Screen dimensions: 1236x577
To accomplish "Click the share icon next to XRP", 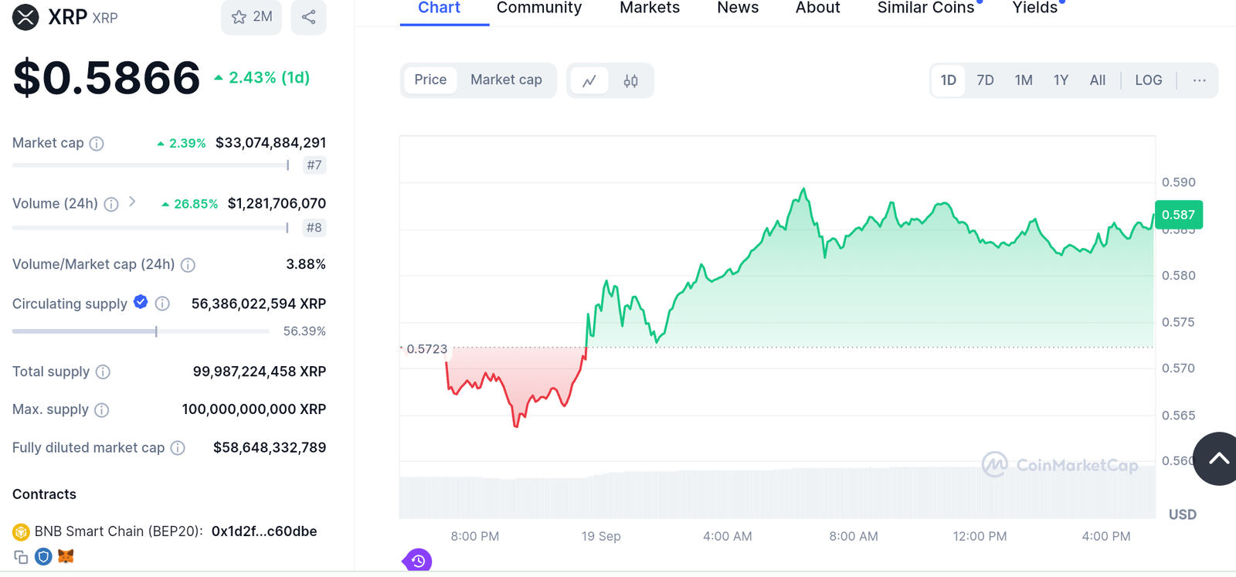I will (308, 17).
